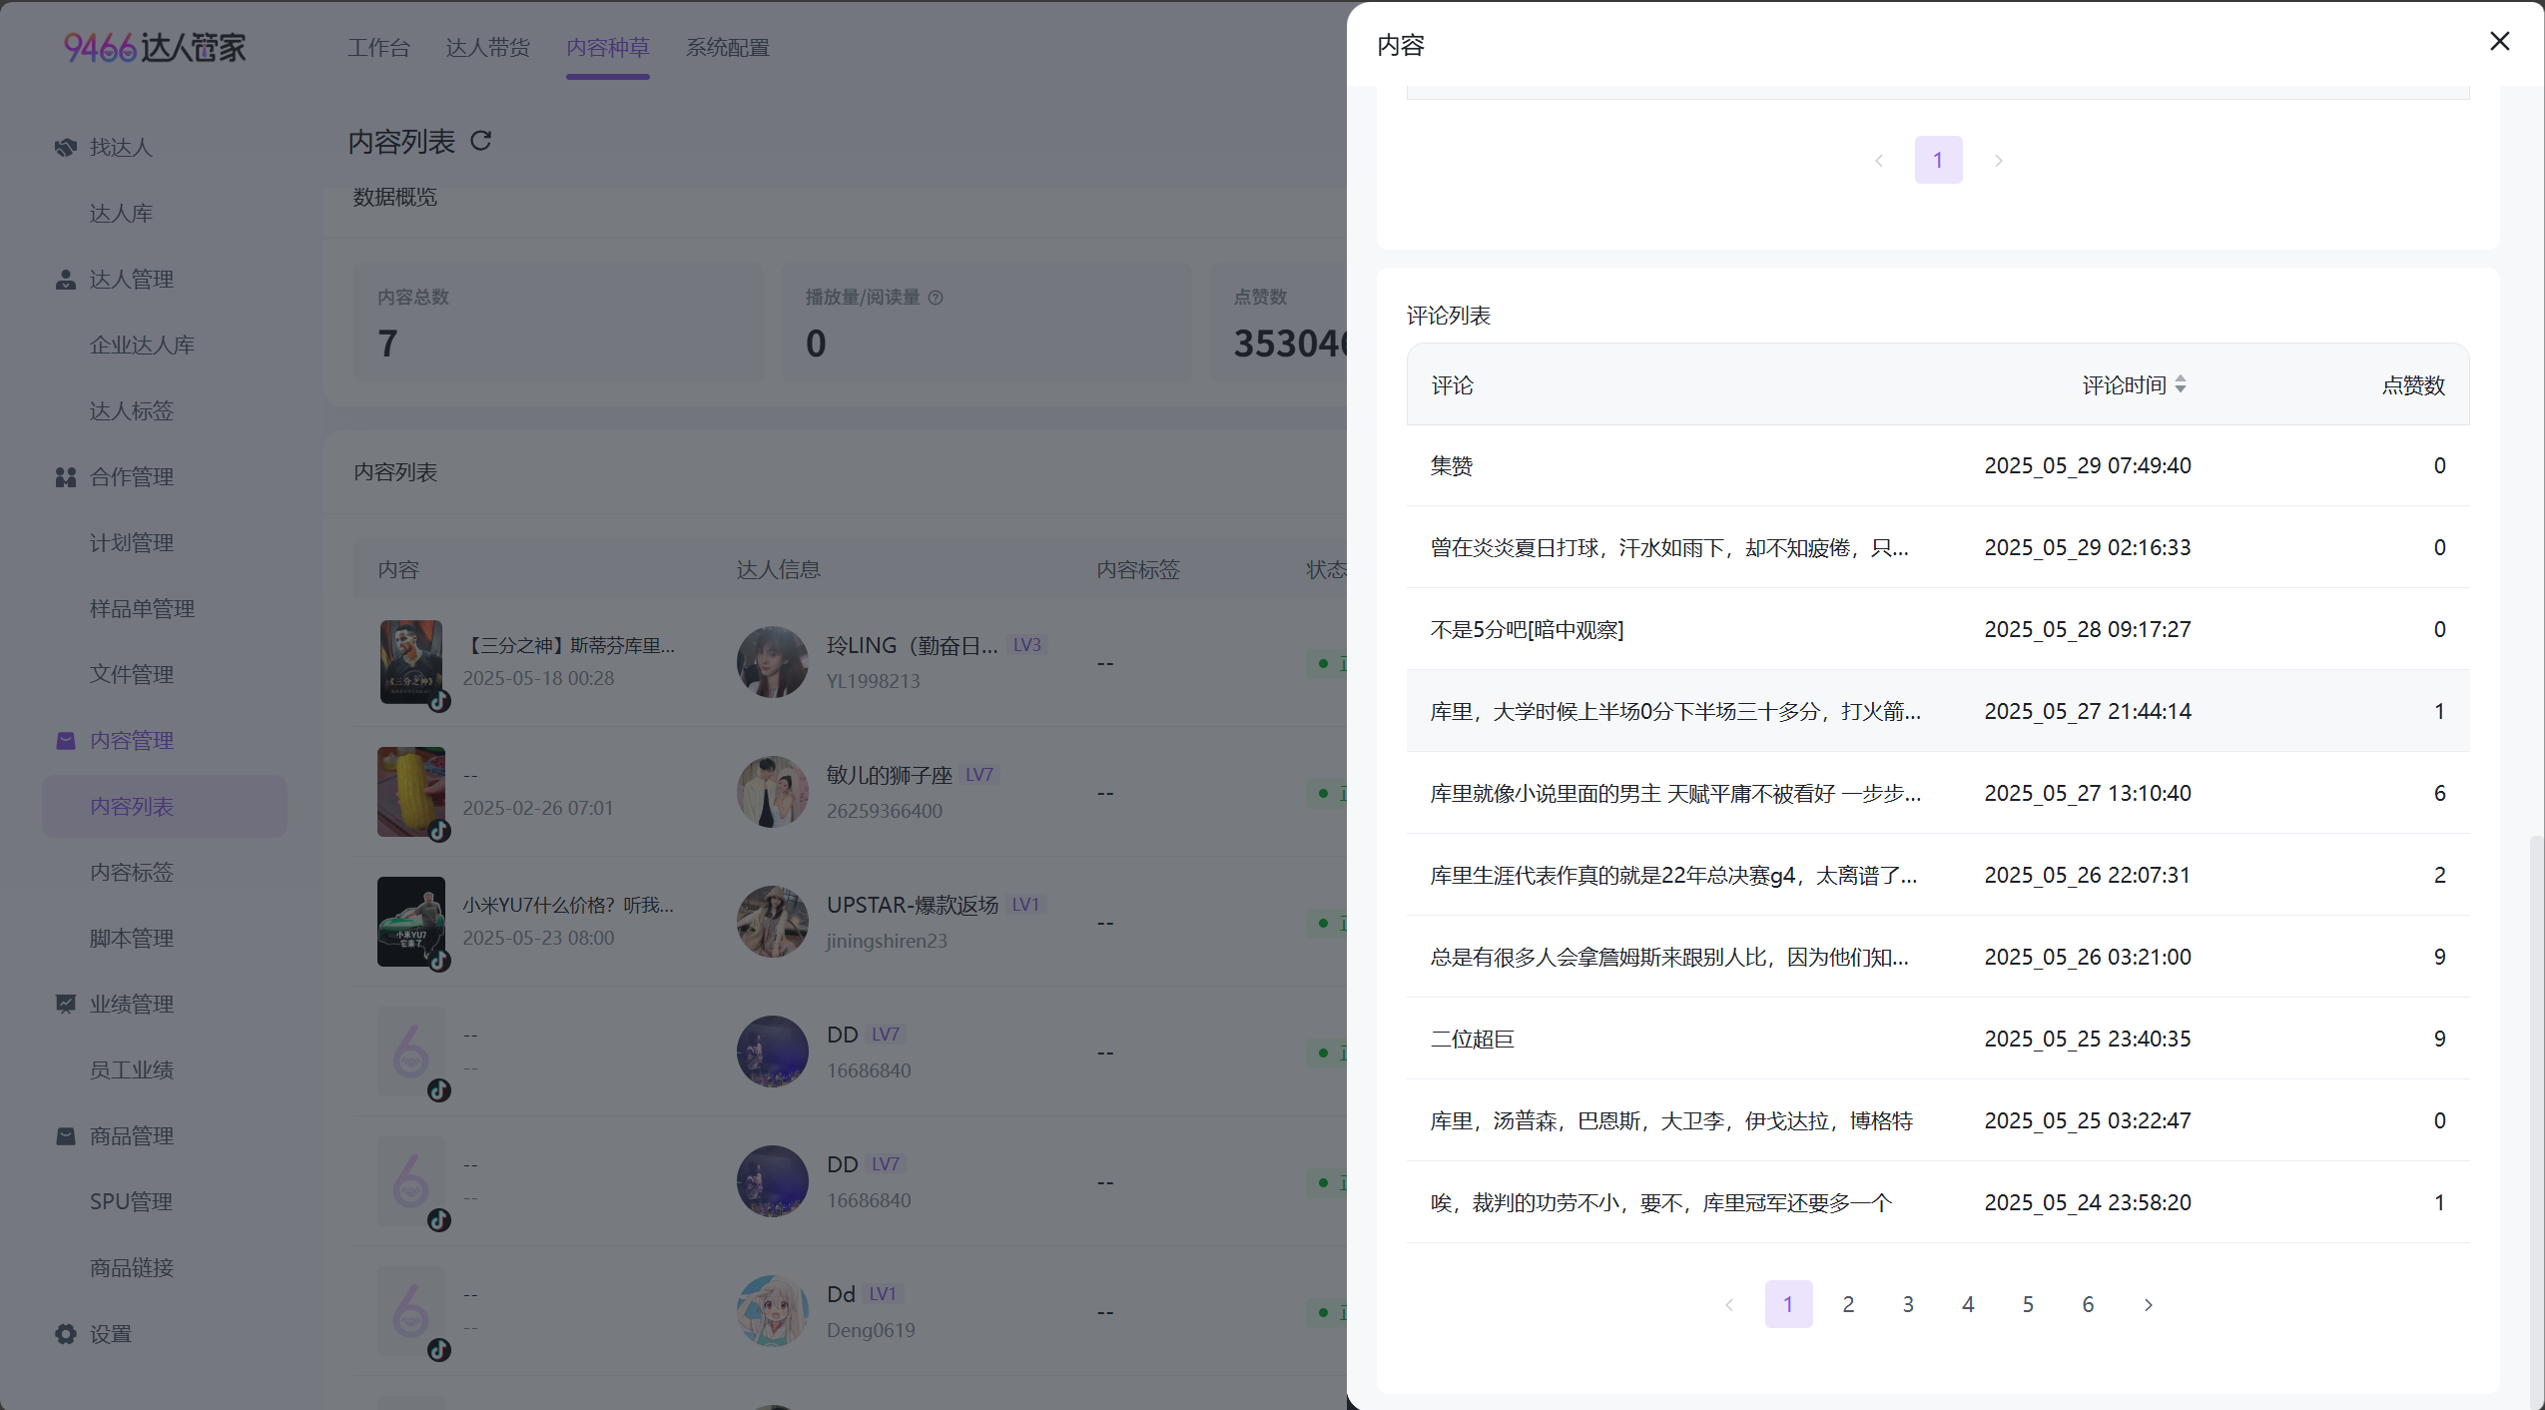
Task: Click comment starting 库里就像小说里面的男主
Action: click(1675, 794)
